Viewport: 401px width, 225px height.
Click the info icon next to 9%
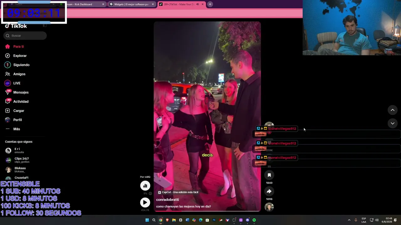pos(150,193)
